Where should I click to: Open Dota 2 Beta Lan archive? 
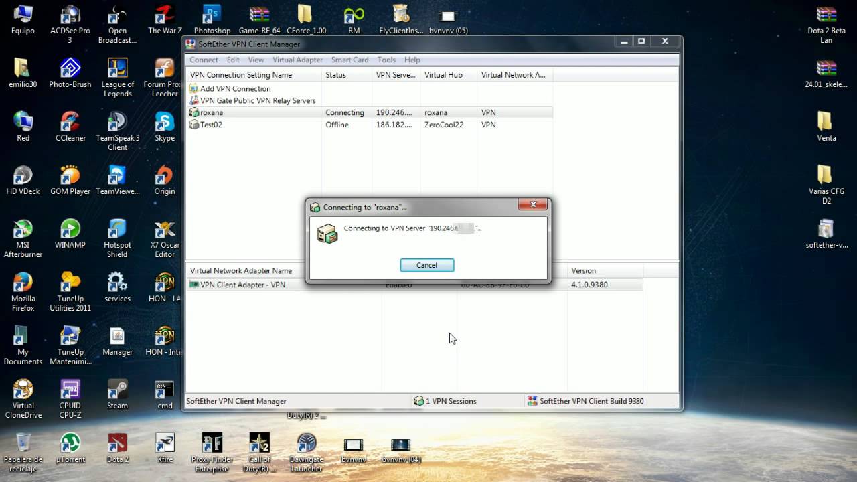pyautogui.click(x=827, y=24)
